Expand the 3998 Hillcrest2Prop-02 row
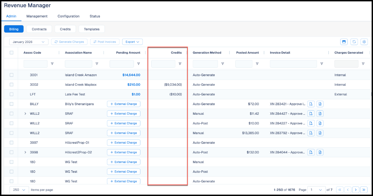This screenshot has width=373, height=196. (x=25, y=152)
